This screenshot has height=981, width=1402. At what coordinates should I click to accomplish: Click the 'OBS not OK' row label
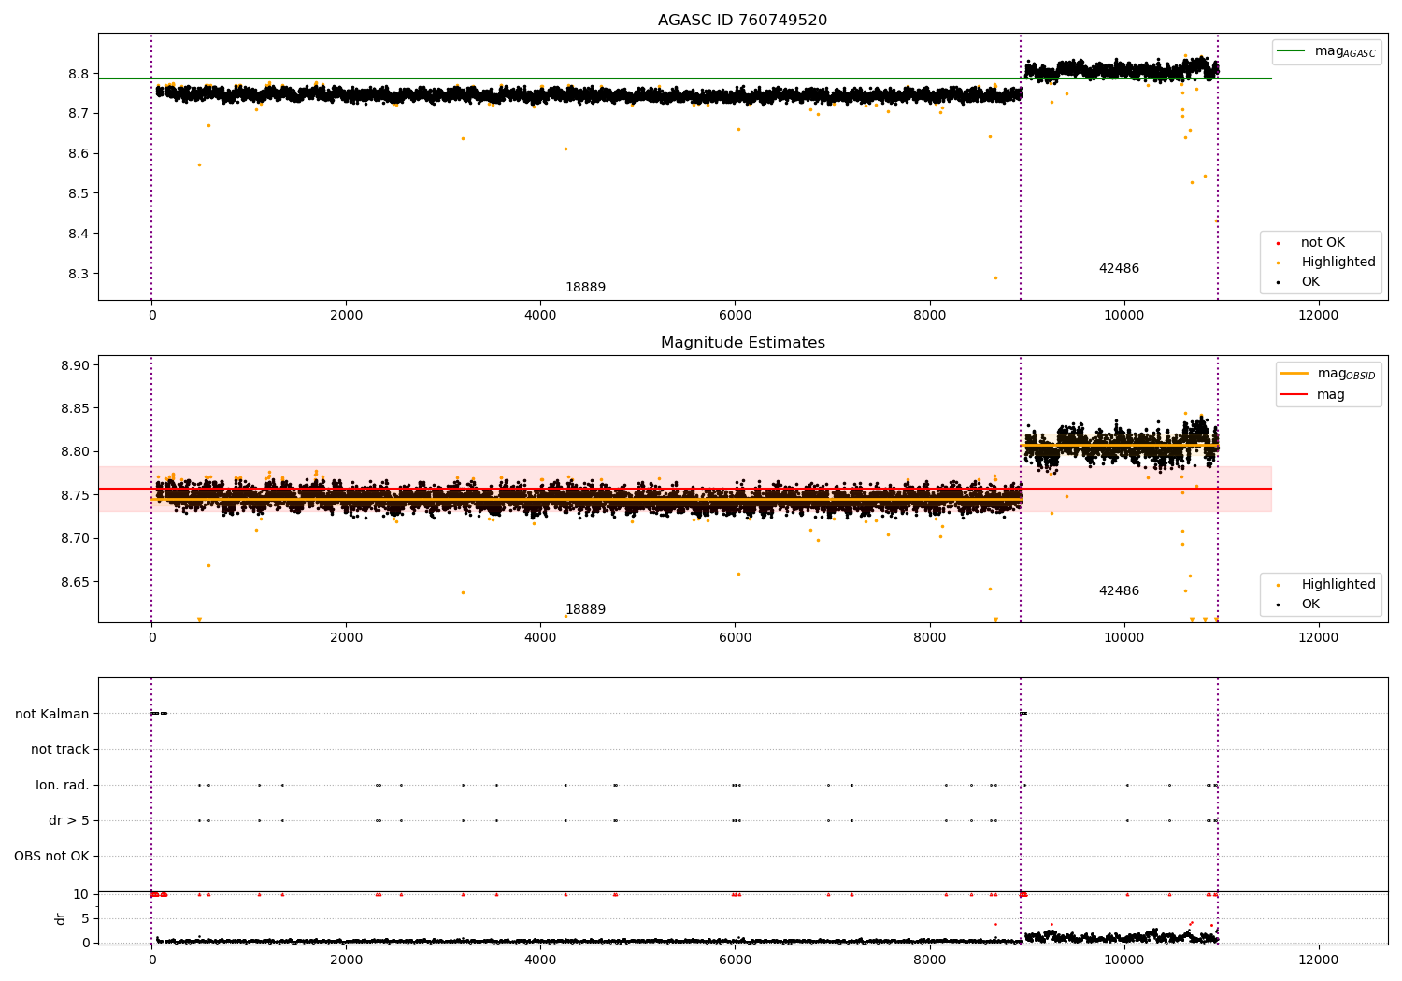coord(52,857)
